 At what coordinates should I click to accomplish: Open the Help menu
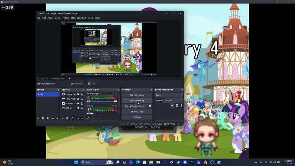[x=97, y=18]
